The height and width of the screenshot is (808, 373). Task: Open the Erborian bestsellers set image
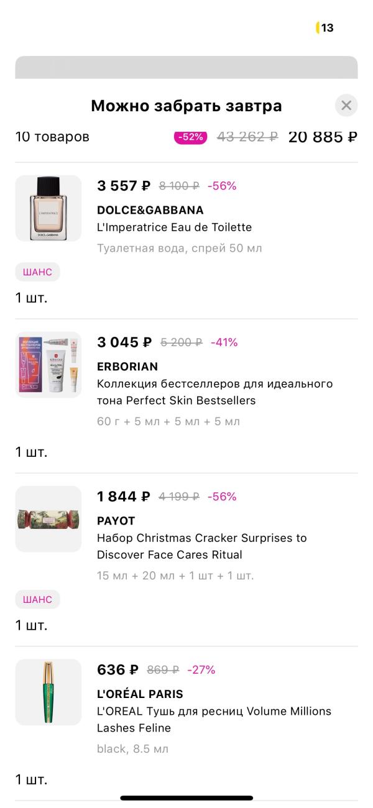(x=48, y=365)
